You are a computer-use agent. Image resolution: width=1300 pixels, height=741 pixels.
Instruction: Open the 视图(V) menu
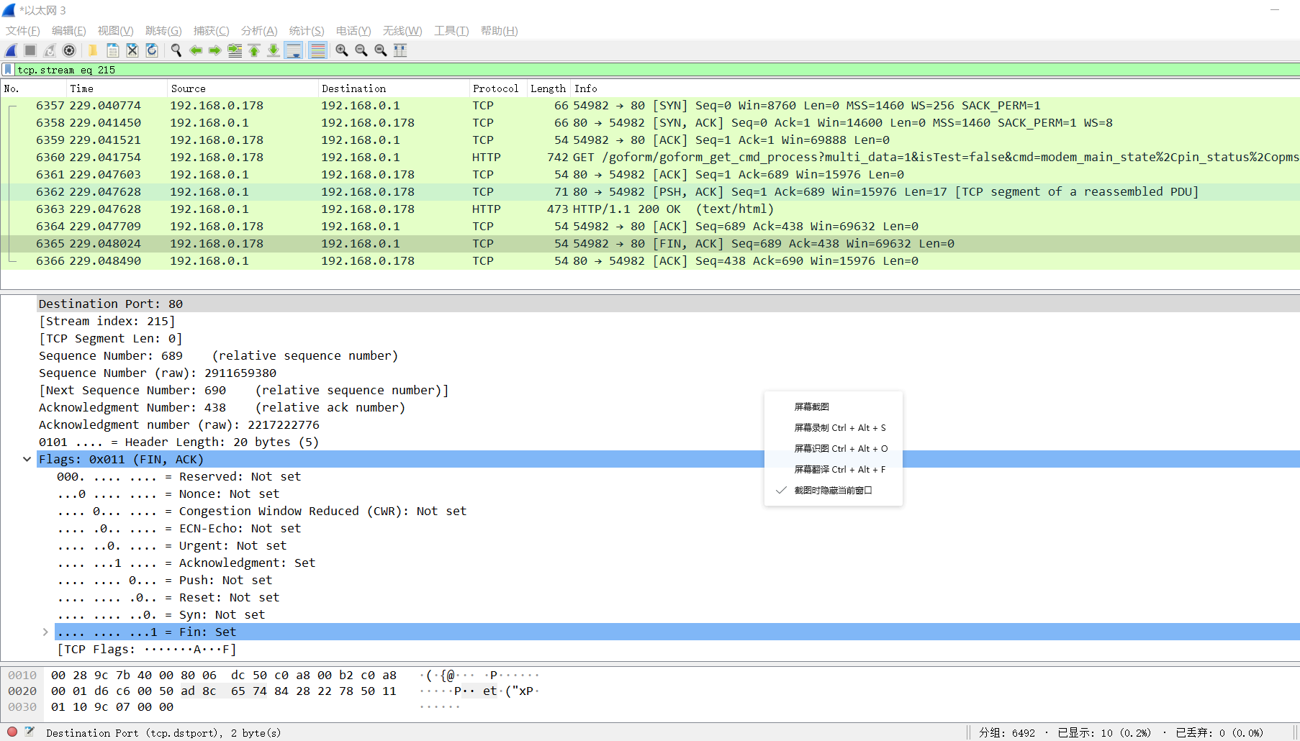pyautogui.click(x=116, y=31)
